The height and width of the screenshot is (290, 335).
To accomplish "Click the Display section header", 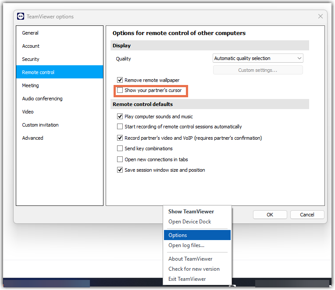I will [x=210, y=46].
